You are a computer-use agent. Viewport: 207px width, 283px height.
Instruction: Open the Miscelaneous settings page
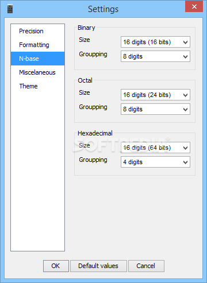(37, 72)
